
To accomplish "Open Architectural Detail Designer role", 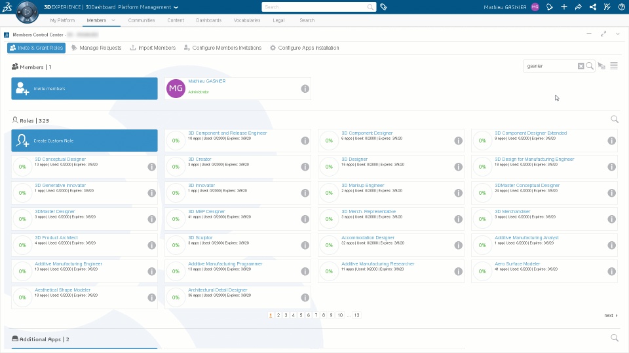I will pos(218,290).
